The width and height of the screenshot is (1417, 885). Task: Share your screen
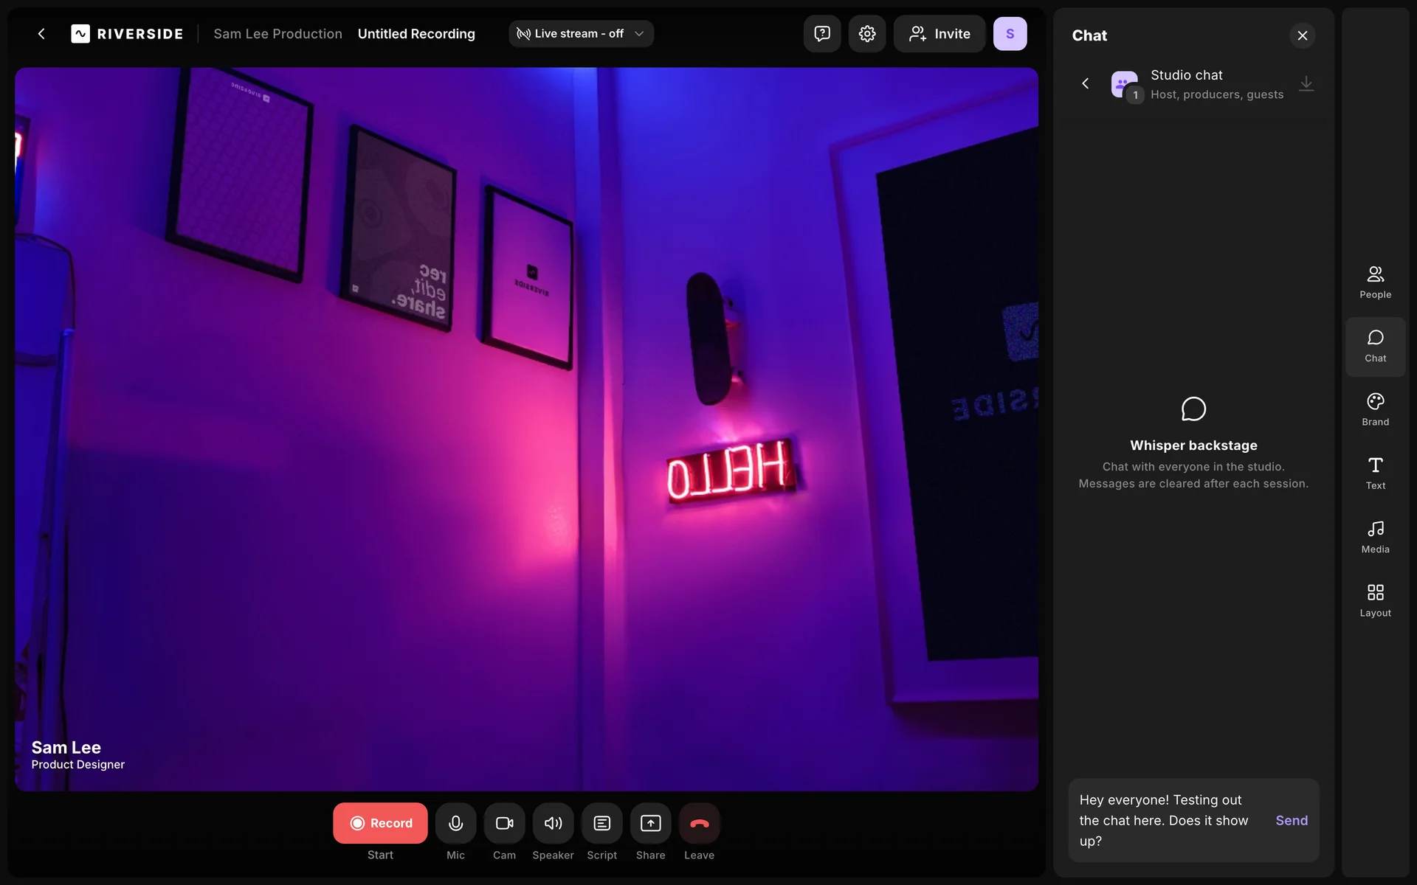[x=650, y=823]
